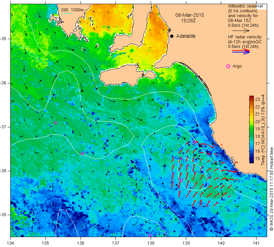This screenshot has width=274, height=247.
Task: Click the Argo float marker at the bottom near 138
Action: pos(149,235)
